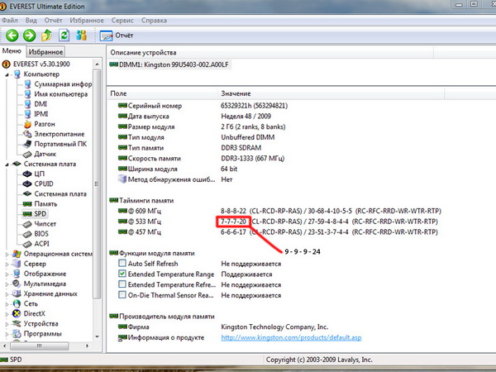Click the Отчёт report toolbar button
This screenshot has width=496, height=372.
tap(117, 36)
